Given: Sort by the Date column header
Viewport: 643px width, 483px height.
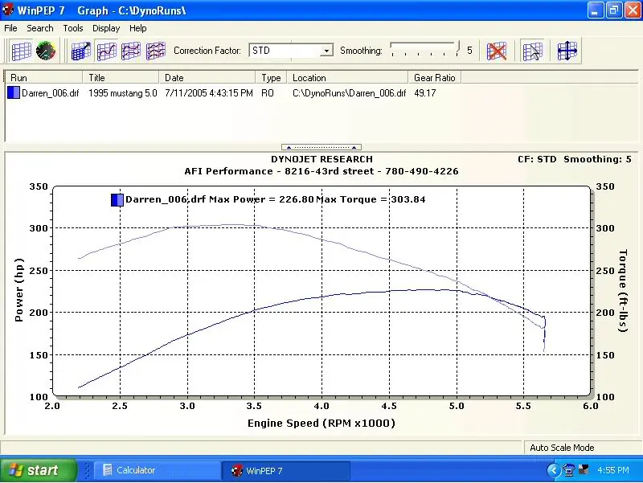Looking at the screenshot, I should pos(207,77).
